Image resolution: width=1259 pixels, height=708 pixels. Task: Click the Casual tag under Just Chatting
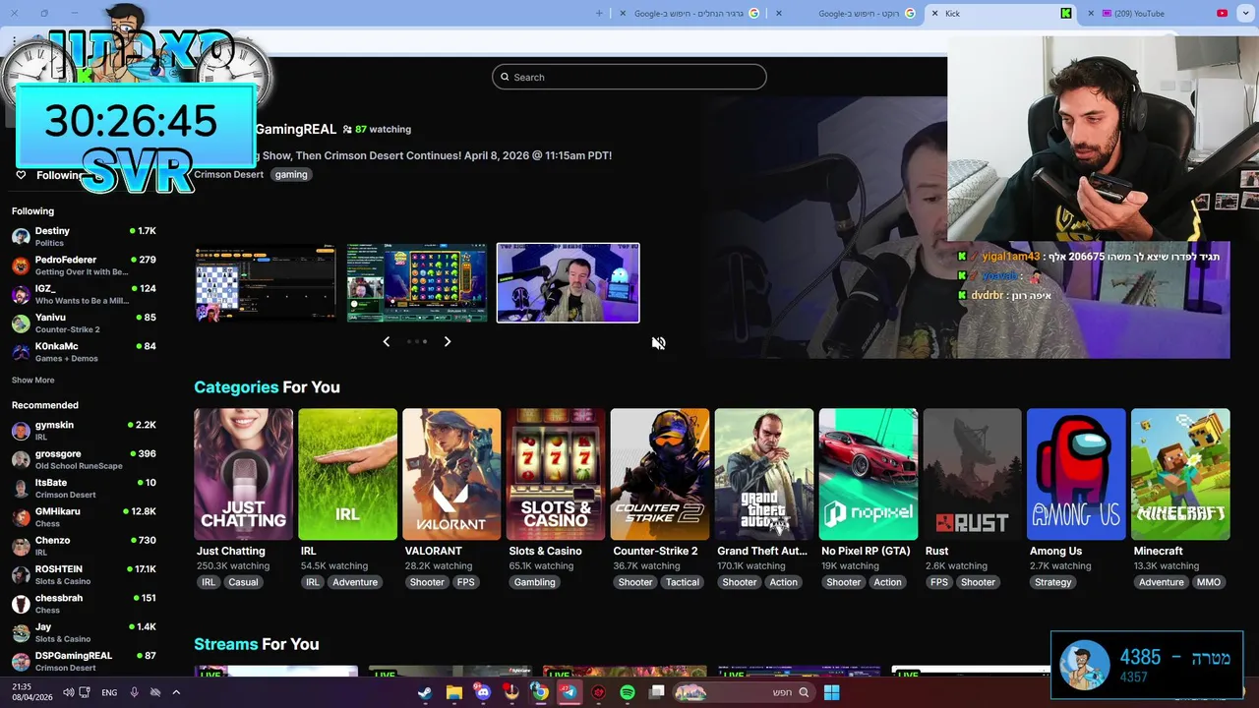[243, 582]
